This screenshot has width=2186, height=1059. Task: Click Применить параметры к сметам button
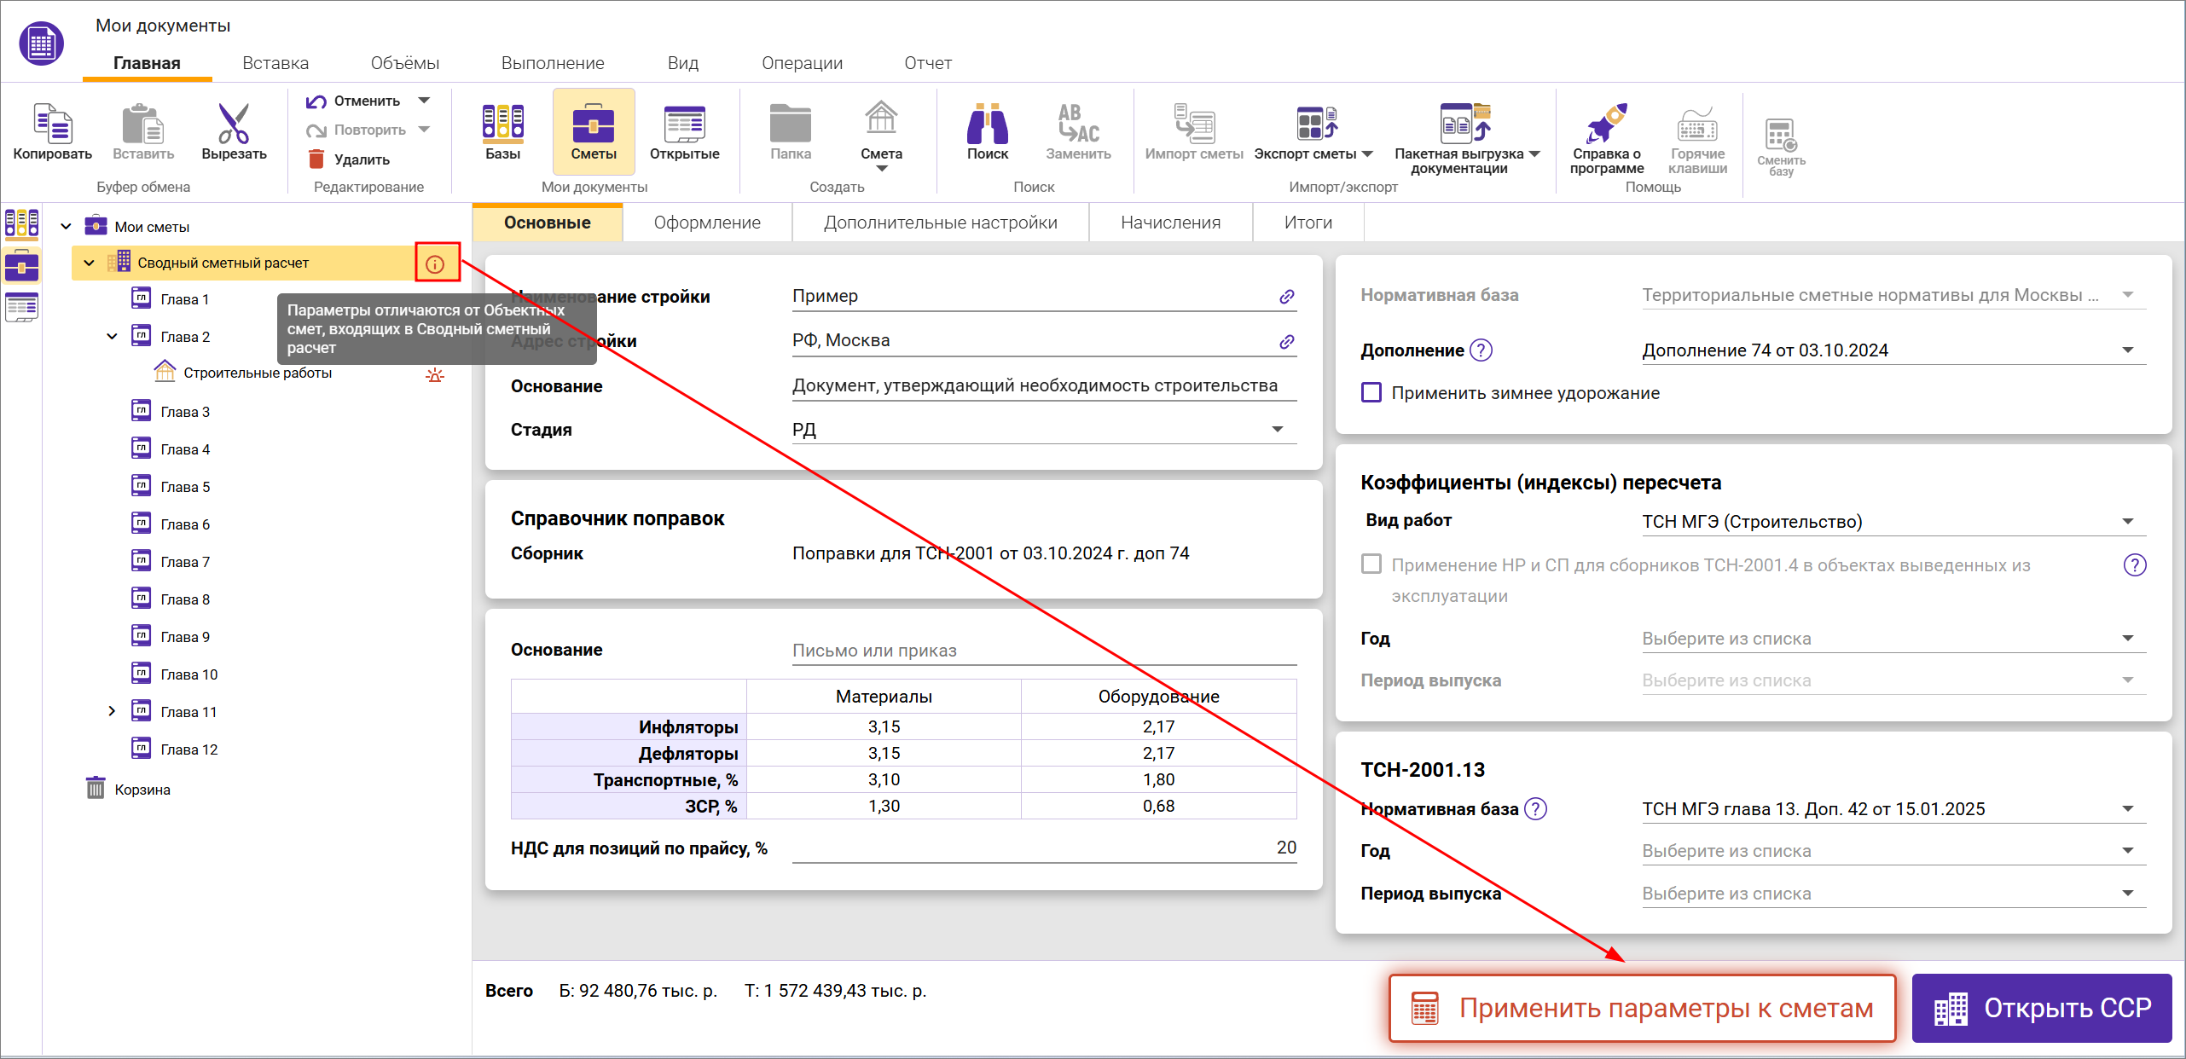click(1642, 1008)
